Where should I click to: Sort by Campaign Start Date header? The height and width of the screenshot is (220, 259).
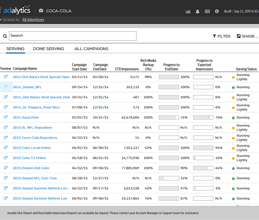click(79, 67)
